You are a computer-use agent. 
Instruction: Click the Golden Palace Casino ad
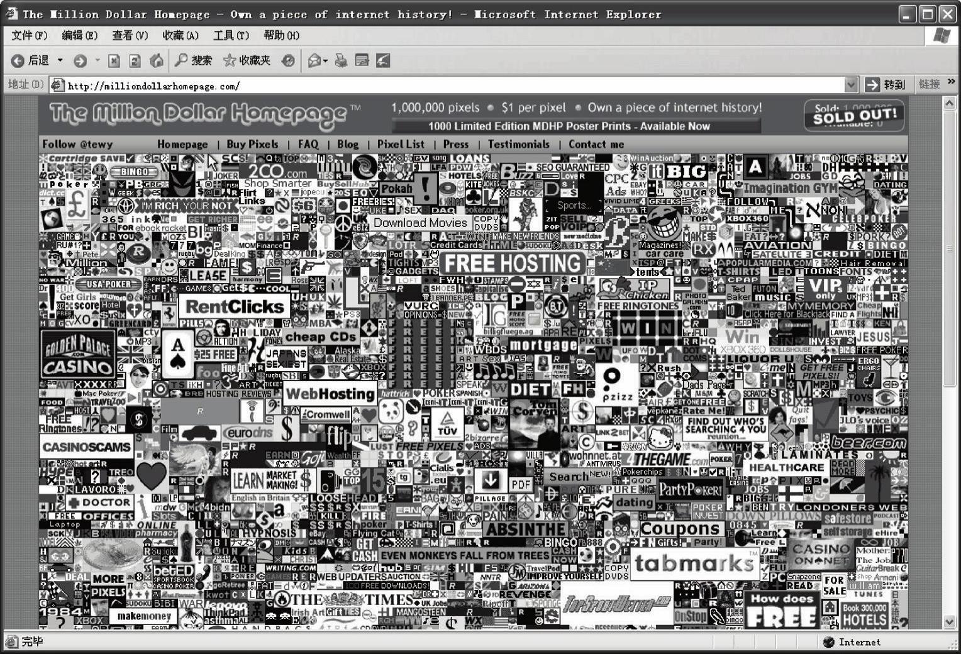point(77,354)
